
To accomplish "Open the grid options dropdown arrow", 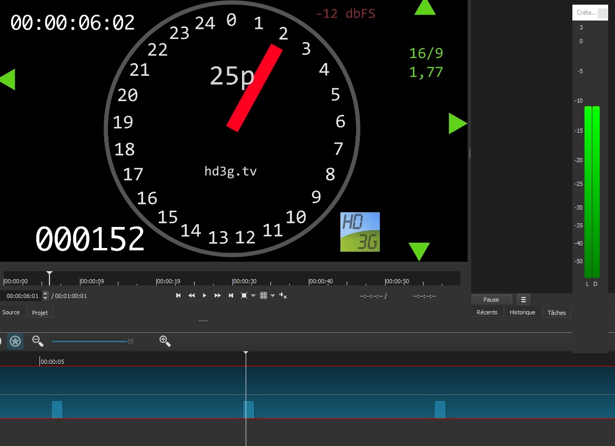I will 273,295.
